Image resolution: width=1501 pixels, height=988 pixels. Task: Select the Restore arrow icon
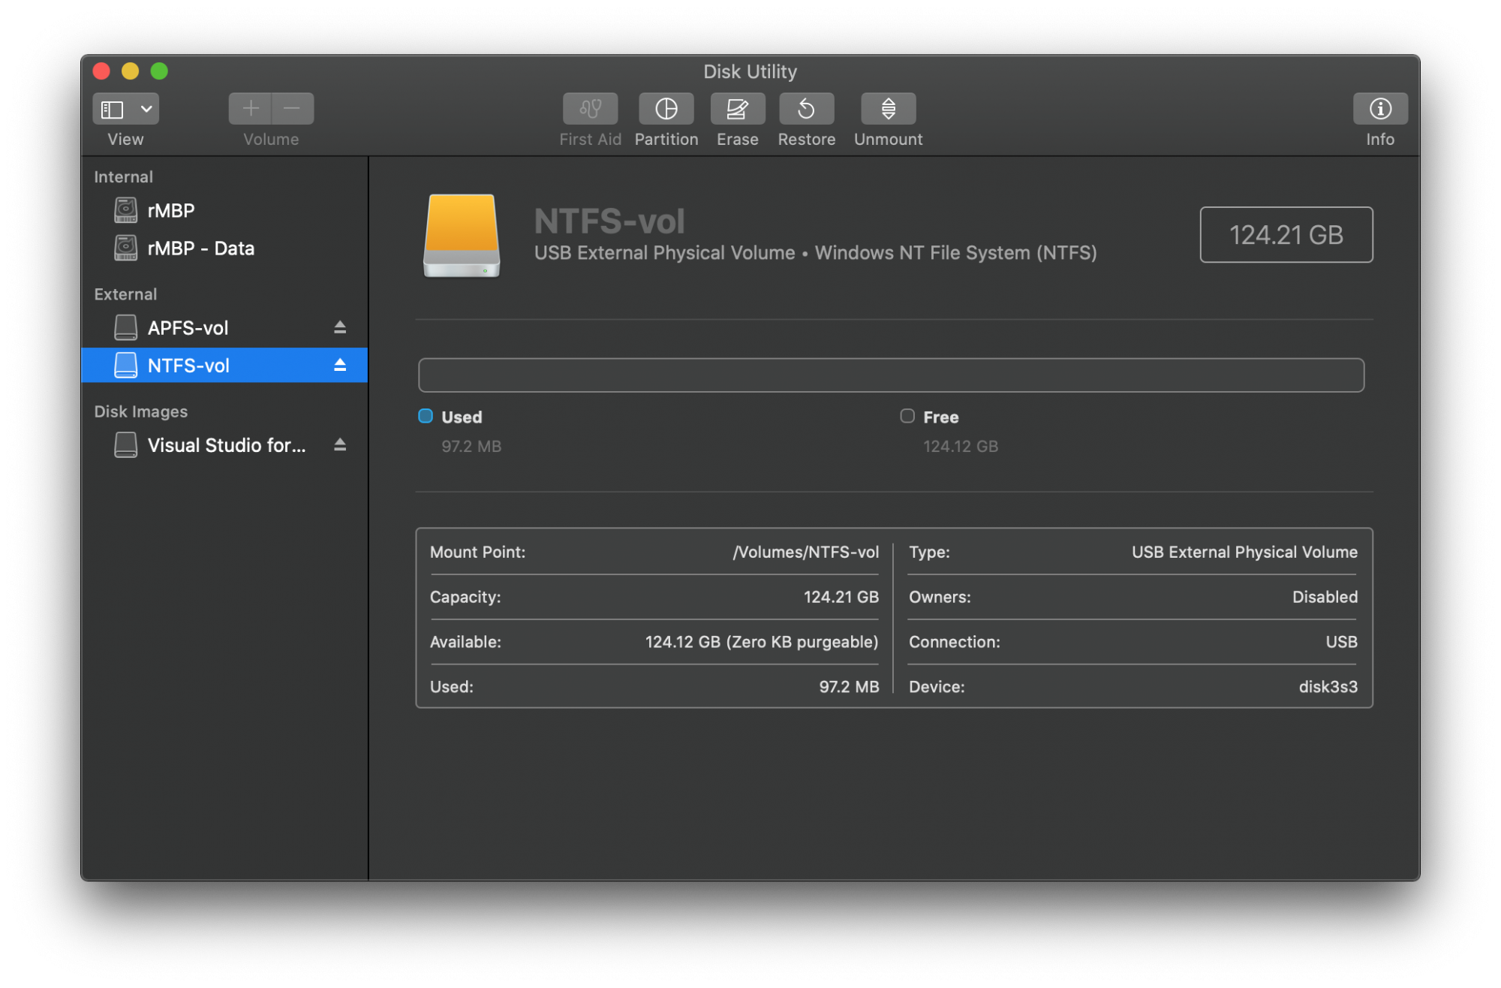(x=806, y=110)
